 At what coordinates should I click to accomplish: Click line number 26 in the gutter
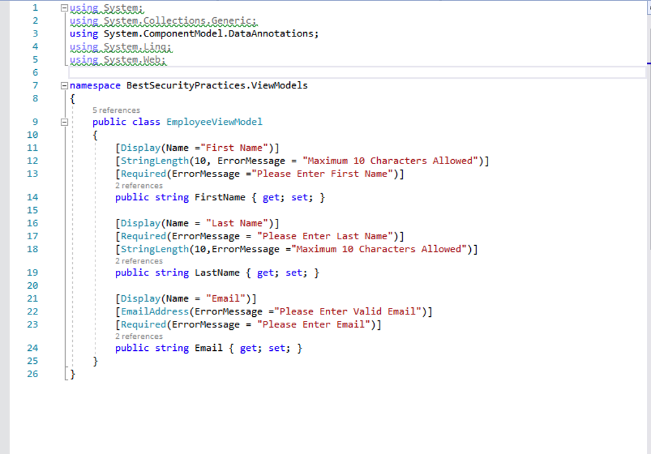pos(32,374)
